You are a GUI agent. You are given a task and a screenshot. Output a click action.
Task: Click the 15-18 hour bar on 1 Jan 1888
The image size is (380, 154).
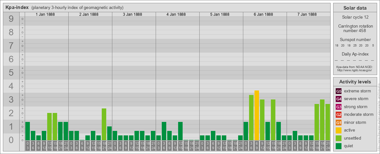point(55,127)
